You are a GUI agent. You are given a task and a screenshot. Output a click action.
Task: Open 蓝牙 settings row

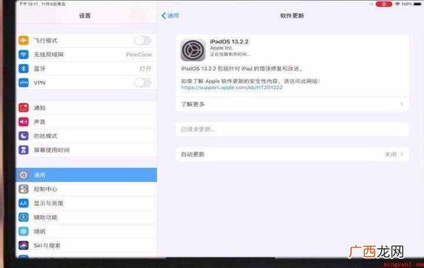click(x=86, y=68)
